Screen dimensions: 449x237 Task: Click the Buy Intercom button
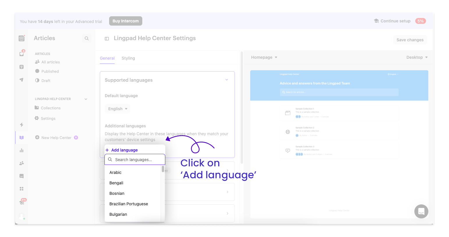click(x=126, y=21)
